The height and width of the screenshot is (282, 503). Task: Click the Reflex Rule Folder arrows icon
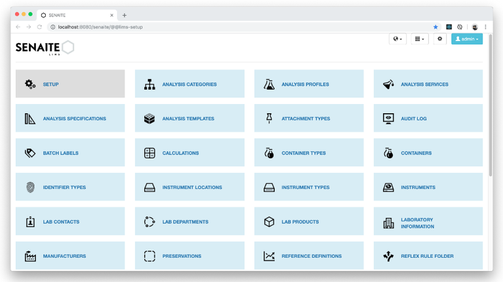388,256
